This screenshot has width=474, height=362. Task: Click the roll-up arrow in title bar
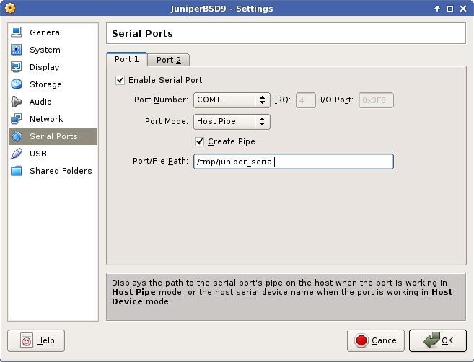click(437, 9)
